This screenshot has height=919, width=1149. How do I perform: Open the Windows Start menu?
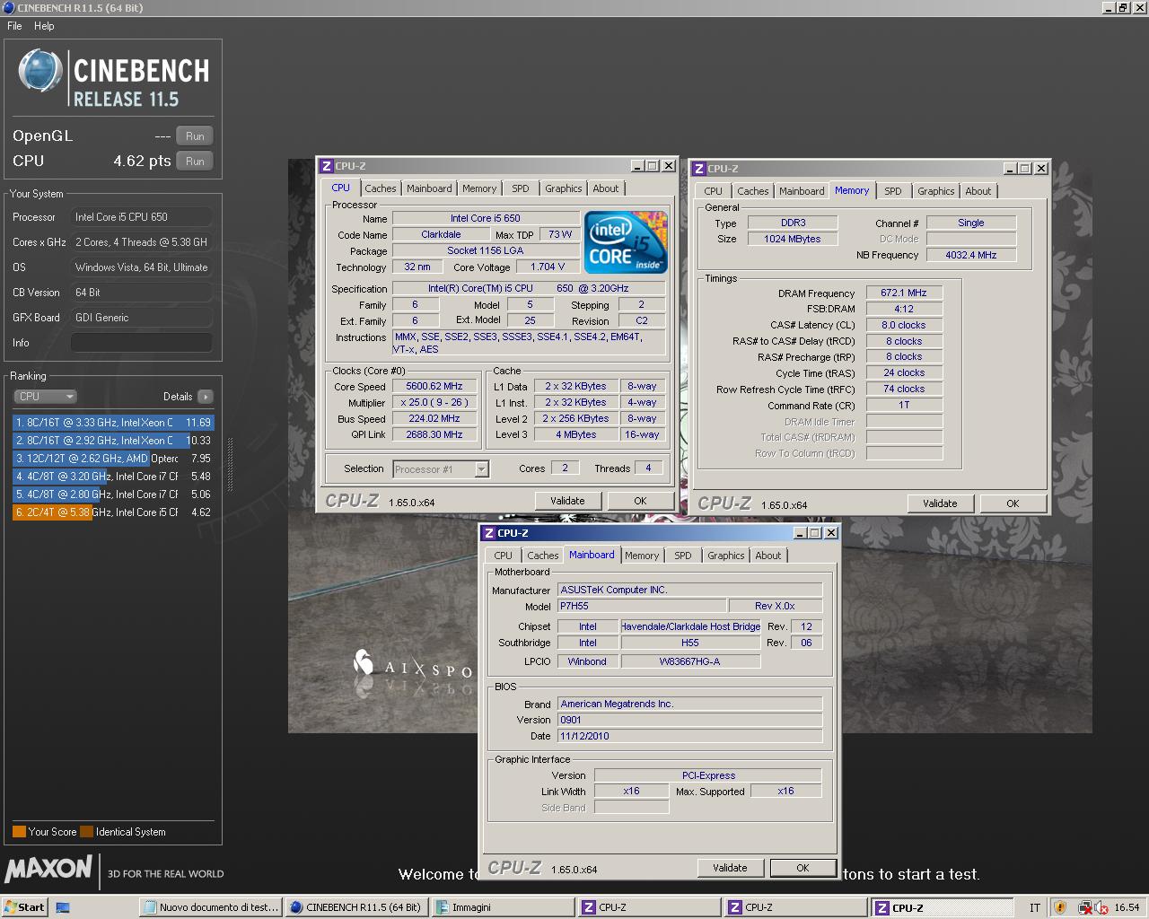click(x=24, y=907)
